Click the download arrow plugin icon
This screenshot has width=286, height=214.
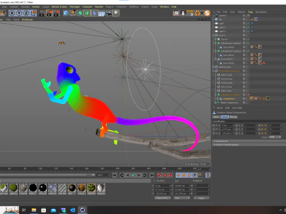[183, 13]
